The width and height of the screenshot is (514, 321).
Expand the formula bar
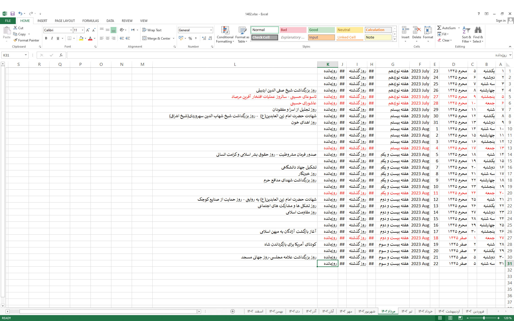pos(510,55)
